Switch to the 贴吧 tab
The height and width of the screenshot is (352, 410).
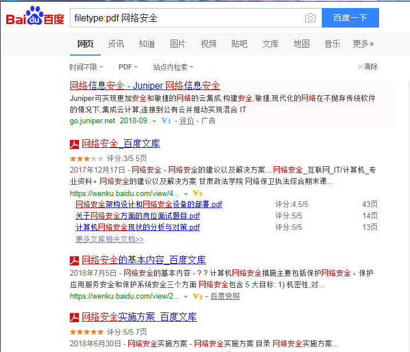point(239,44)
